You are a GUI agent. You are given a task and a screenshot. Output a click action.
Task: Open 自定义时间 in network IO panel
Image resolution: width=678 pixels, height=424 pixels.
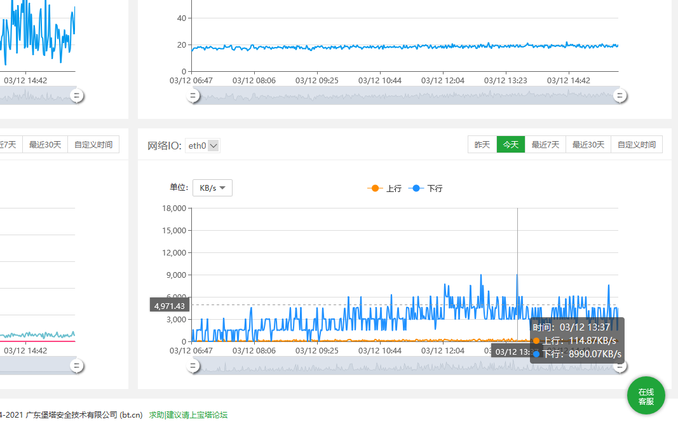coord(637,144)
